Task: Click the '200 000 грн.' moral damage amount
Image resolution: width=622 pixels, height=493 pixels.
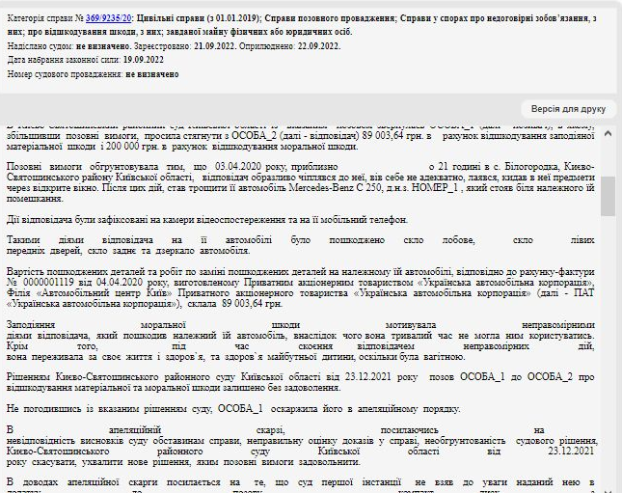Action: pyautogui.click(x=93, y=150)
